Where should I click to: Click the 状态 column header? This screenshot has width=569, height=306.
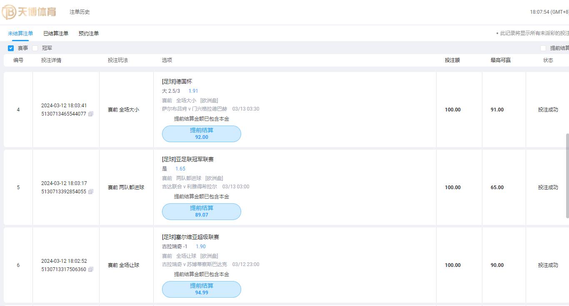[x=548, y=60]
